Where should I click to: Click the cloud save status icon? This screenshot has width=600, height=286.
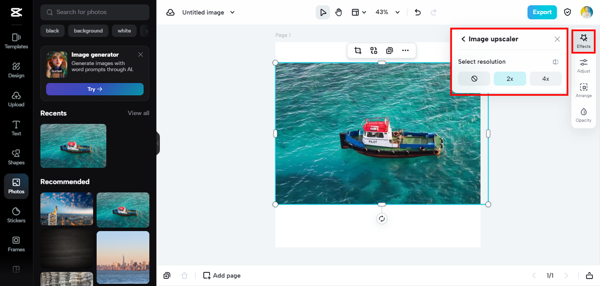tap(171, 13)
